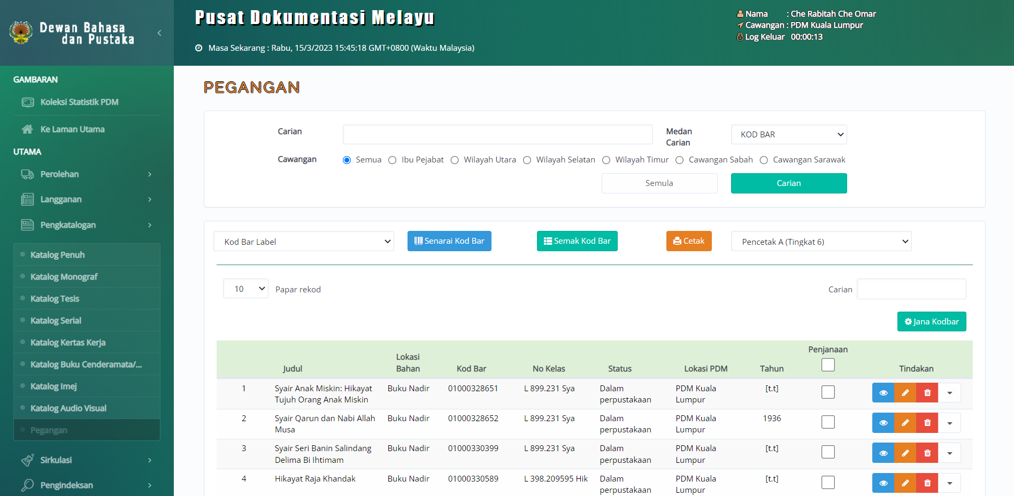The image size is (1014, 496).
Task: Tick the Penjanaan header checkbox
Action: pyautogui.click(x=828, y=365)
